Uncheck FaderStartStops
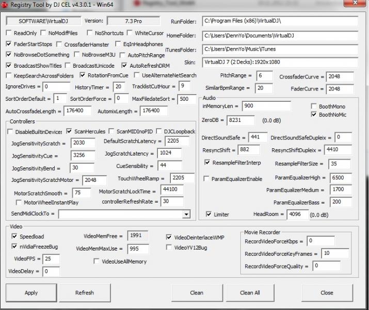This screenshot has height=310, width=369. point(9,44)
